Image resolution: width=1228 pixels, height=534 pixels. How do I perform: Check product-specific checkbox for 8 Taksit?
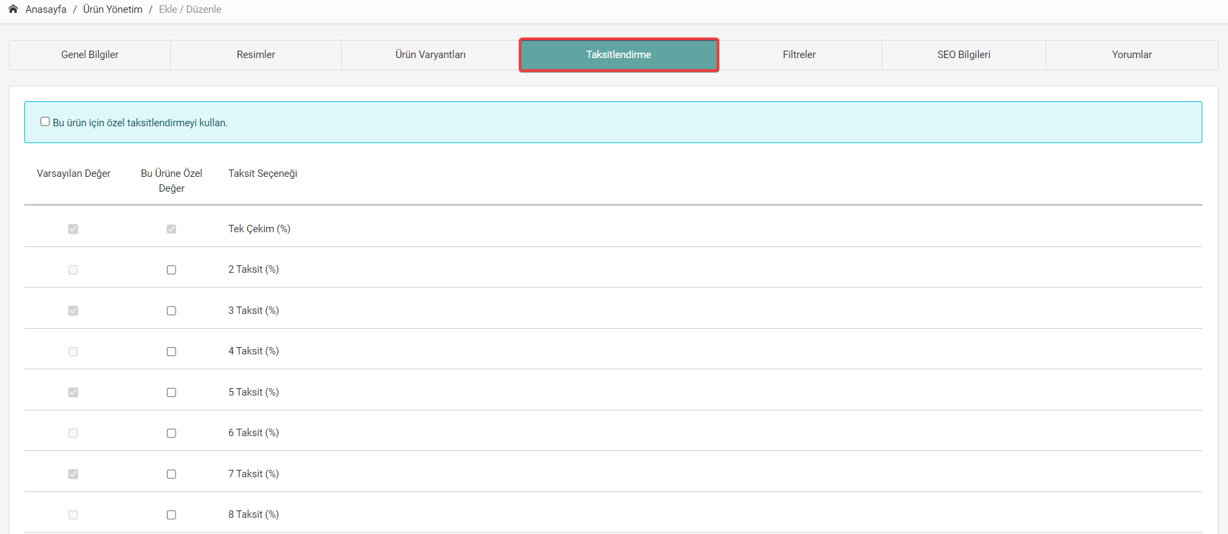(172, 515)
